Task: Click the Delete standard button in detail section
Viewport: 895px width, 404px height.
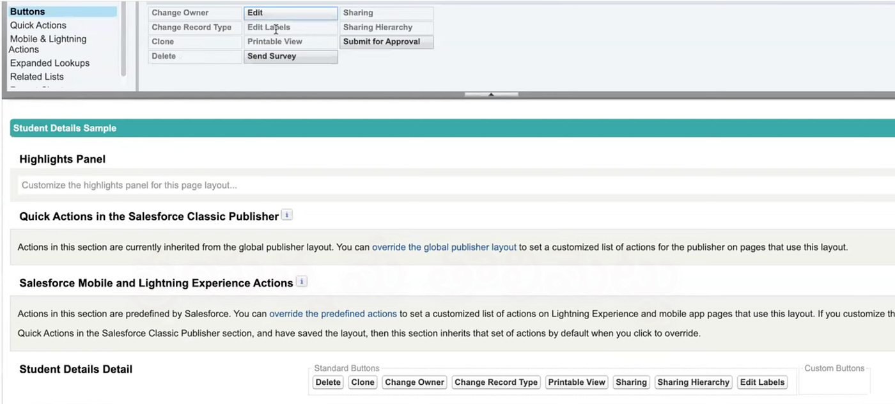Action: pyautogui.click(x=328, y=382)
